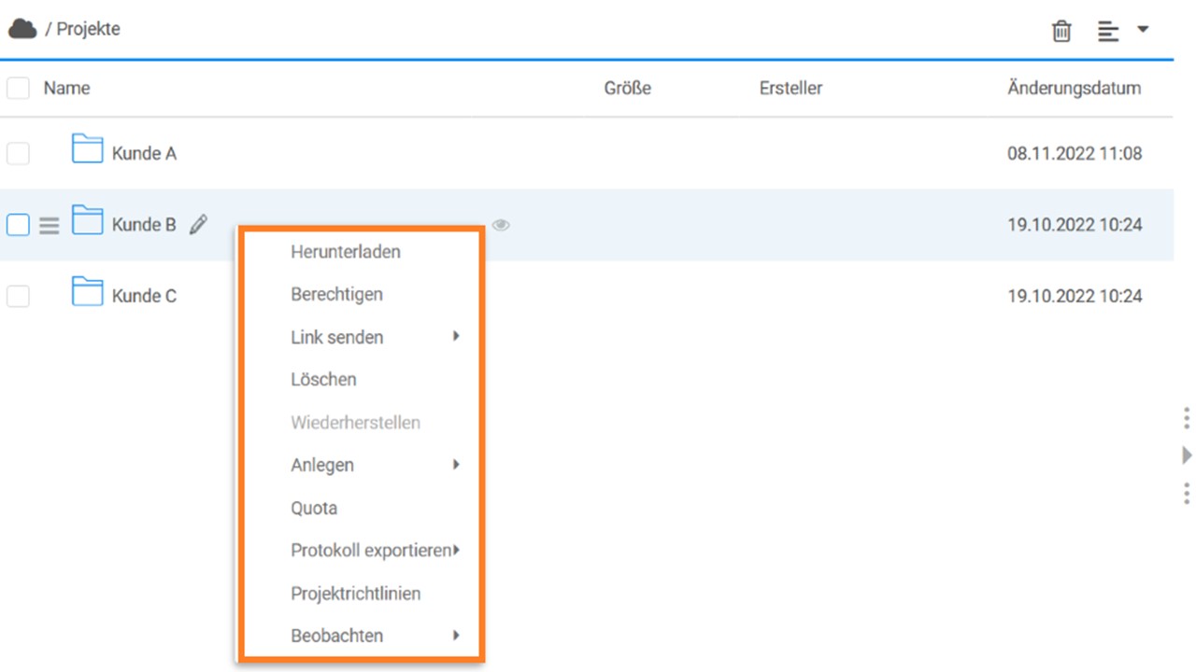Click the Projekte breadcrumb link

[x=88, y=29]
